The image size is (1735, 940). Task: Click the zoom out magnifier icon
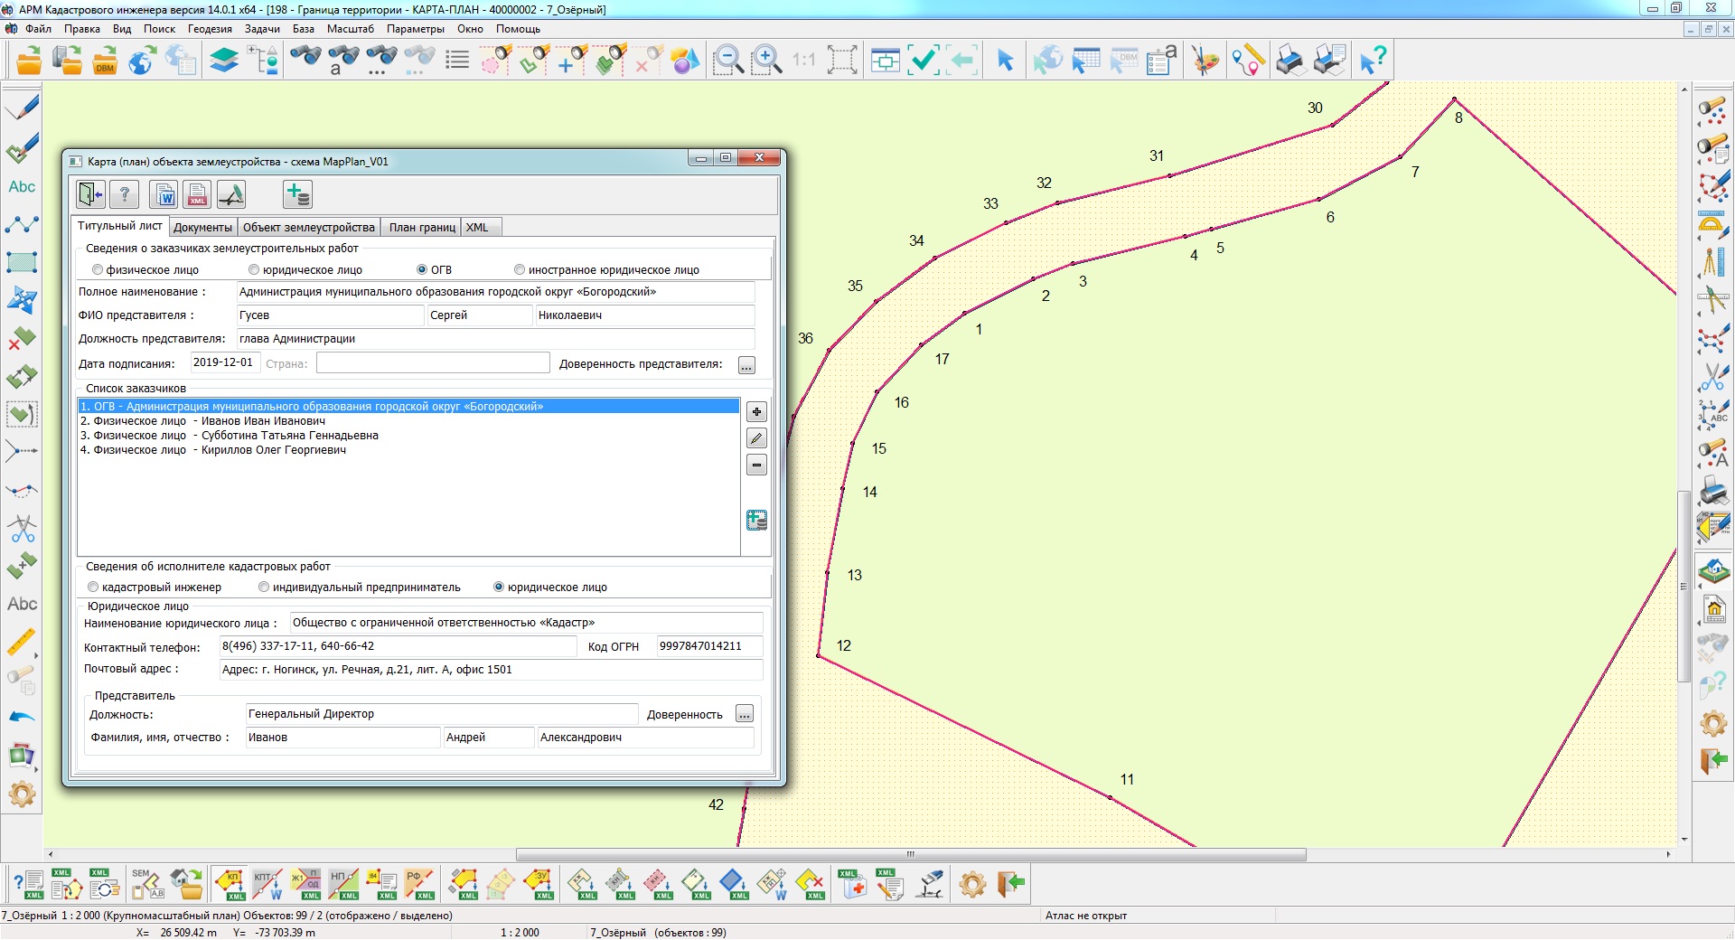coord(727,61)
